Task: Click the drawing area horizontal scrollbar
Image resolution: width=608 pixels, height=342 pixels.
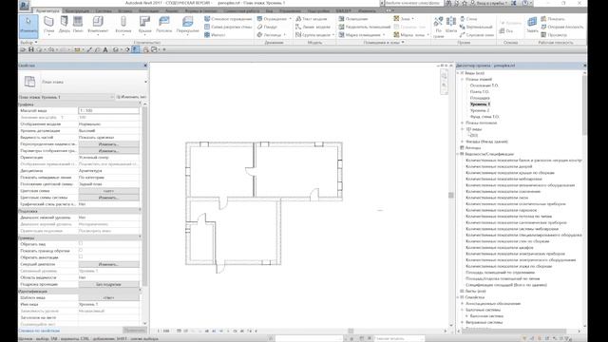Action: 351,331
